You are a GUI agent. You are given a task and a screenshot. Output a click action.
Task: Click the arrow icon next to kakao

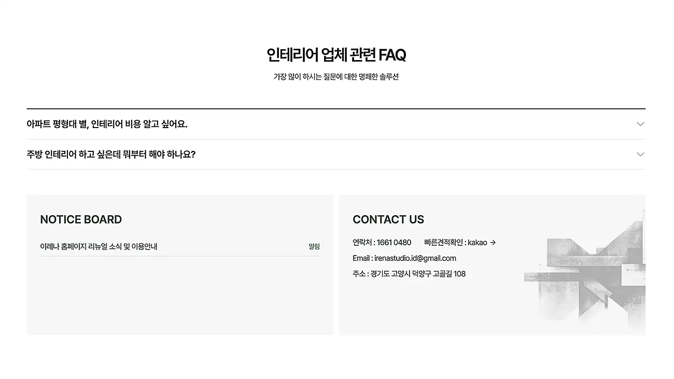tap(493, 243)
